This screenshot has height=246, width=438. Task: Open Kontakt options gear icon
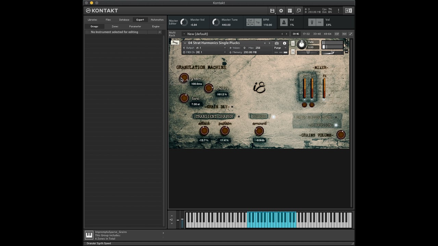pyautogui.click(x=281, y=11)
